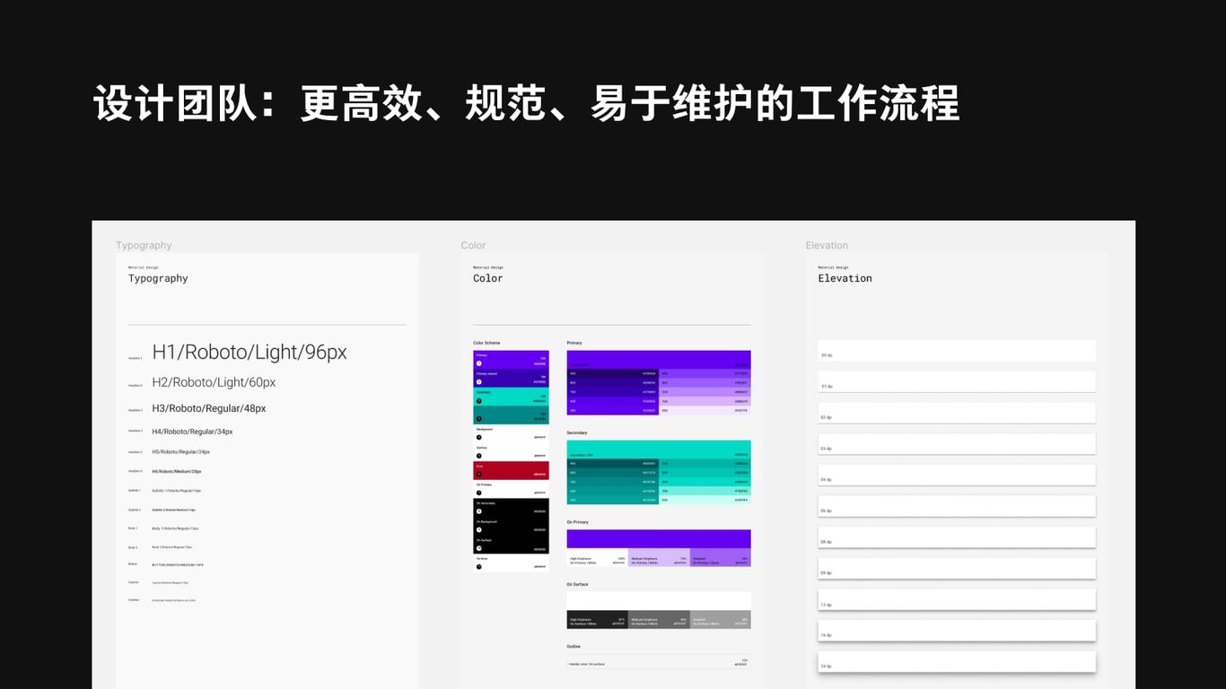Screen dimensions: 1226x689
Task: Pick the black On Secondary swatch
Action: click(x=511, y=507)
